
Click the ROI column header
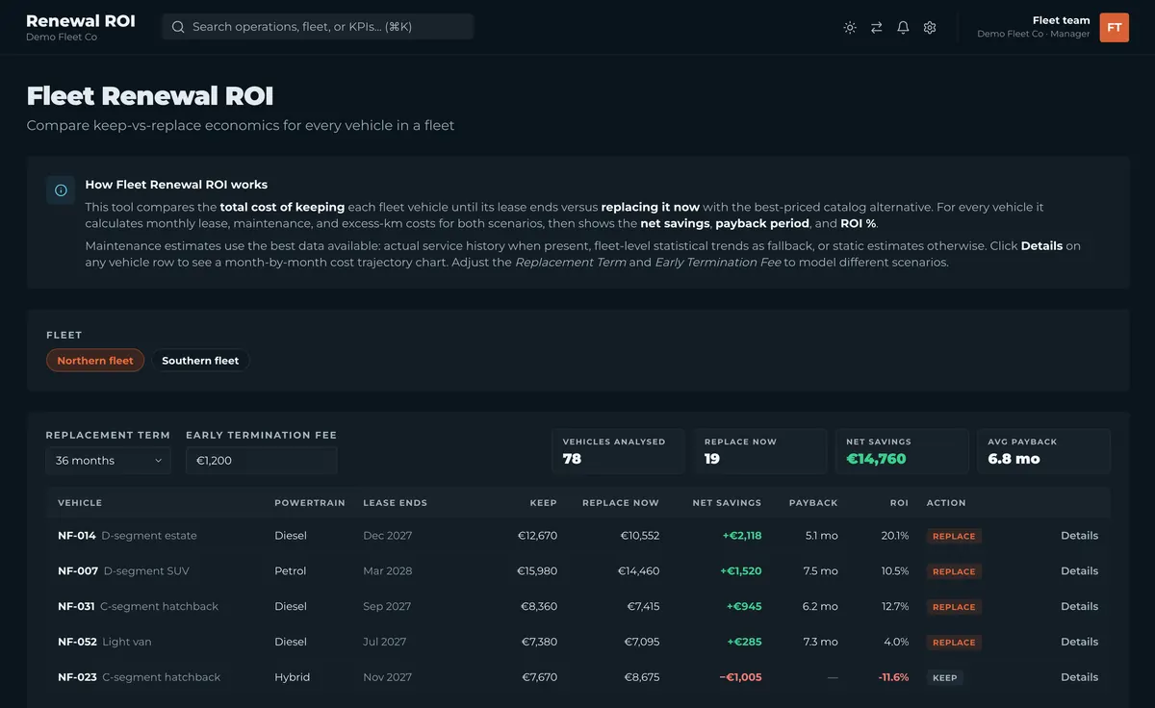click(x=899, y=503)
